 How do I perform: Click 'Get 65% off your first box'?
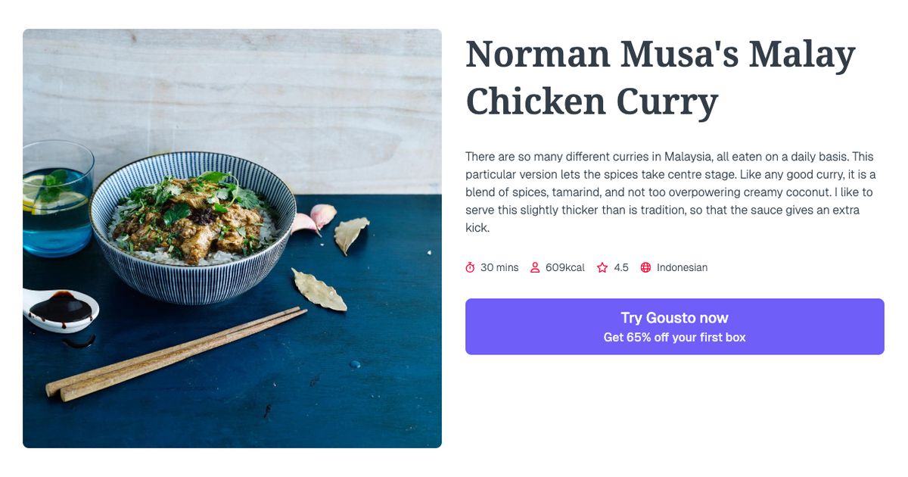pos(674,337)
